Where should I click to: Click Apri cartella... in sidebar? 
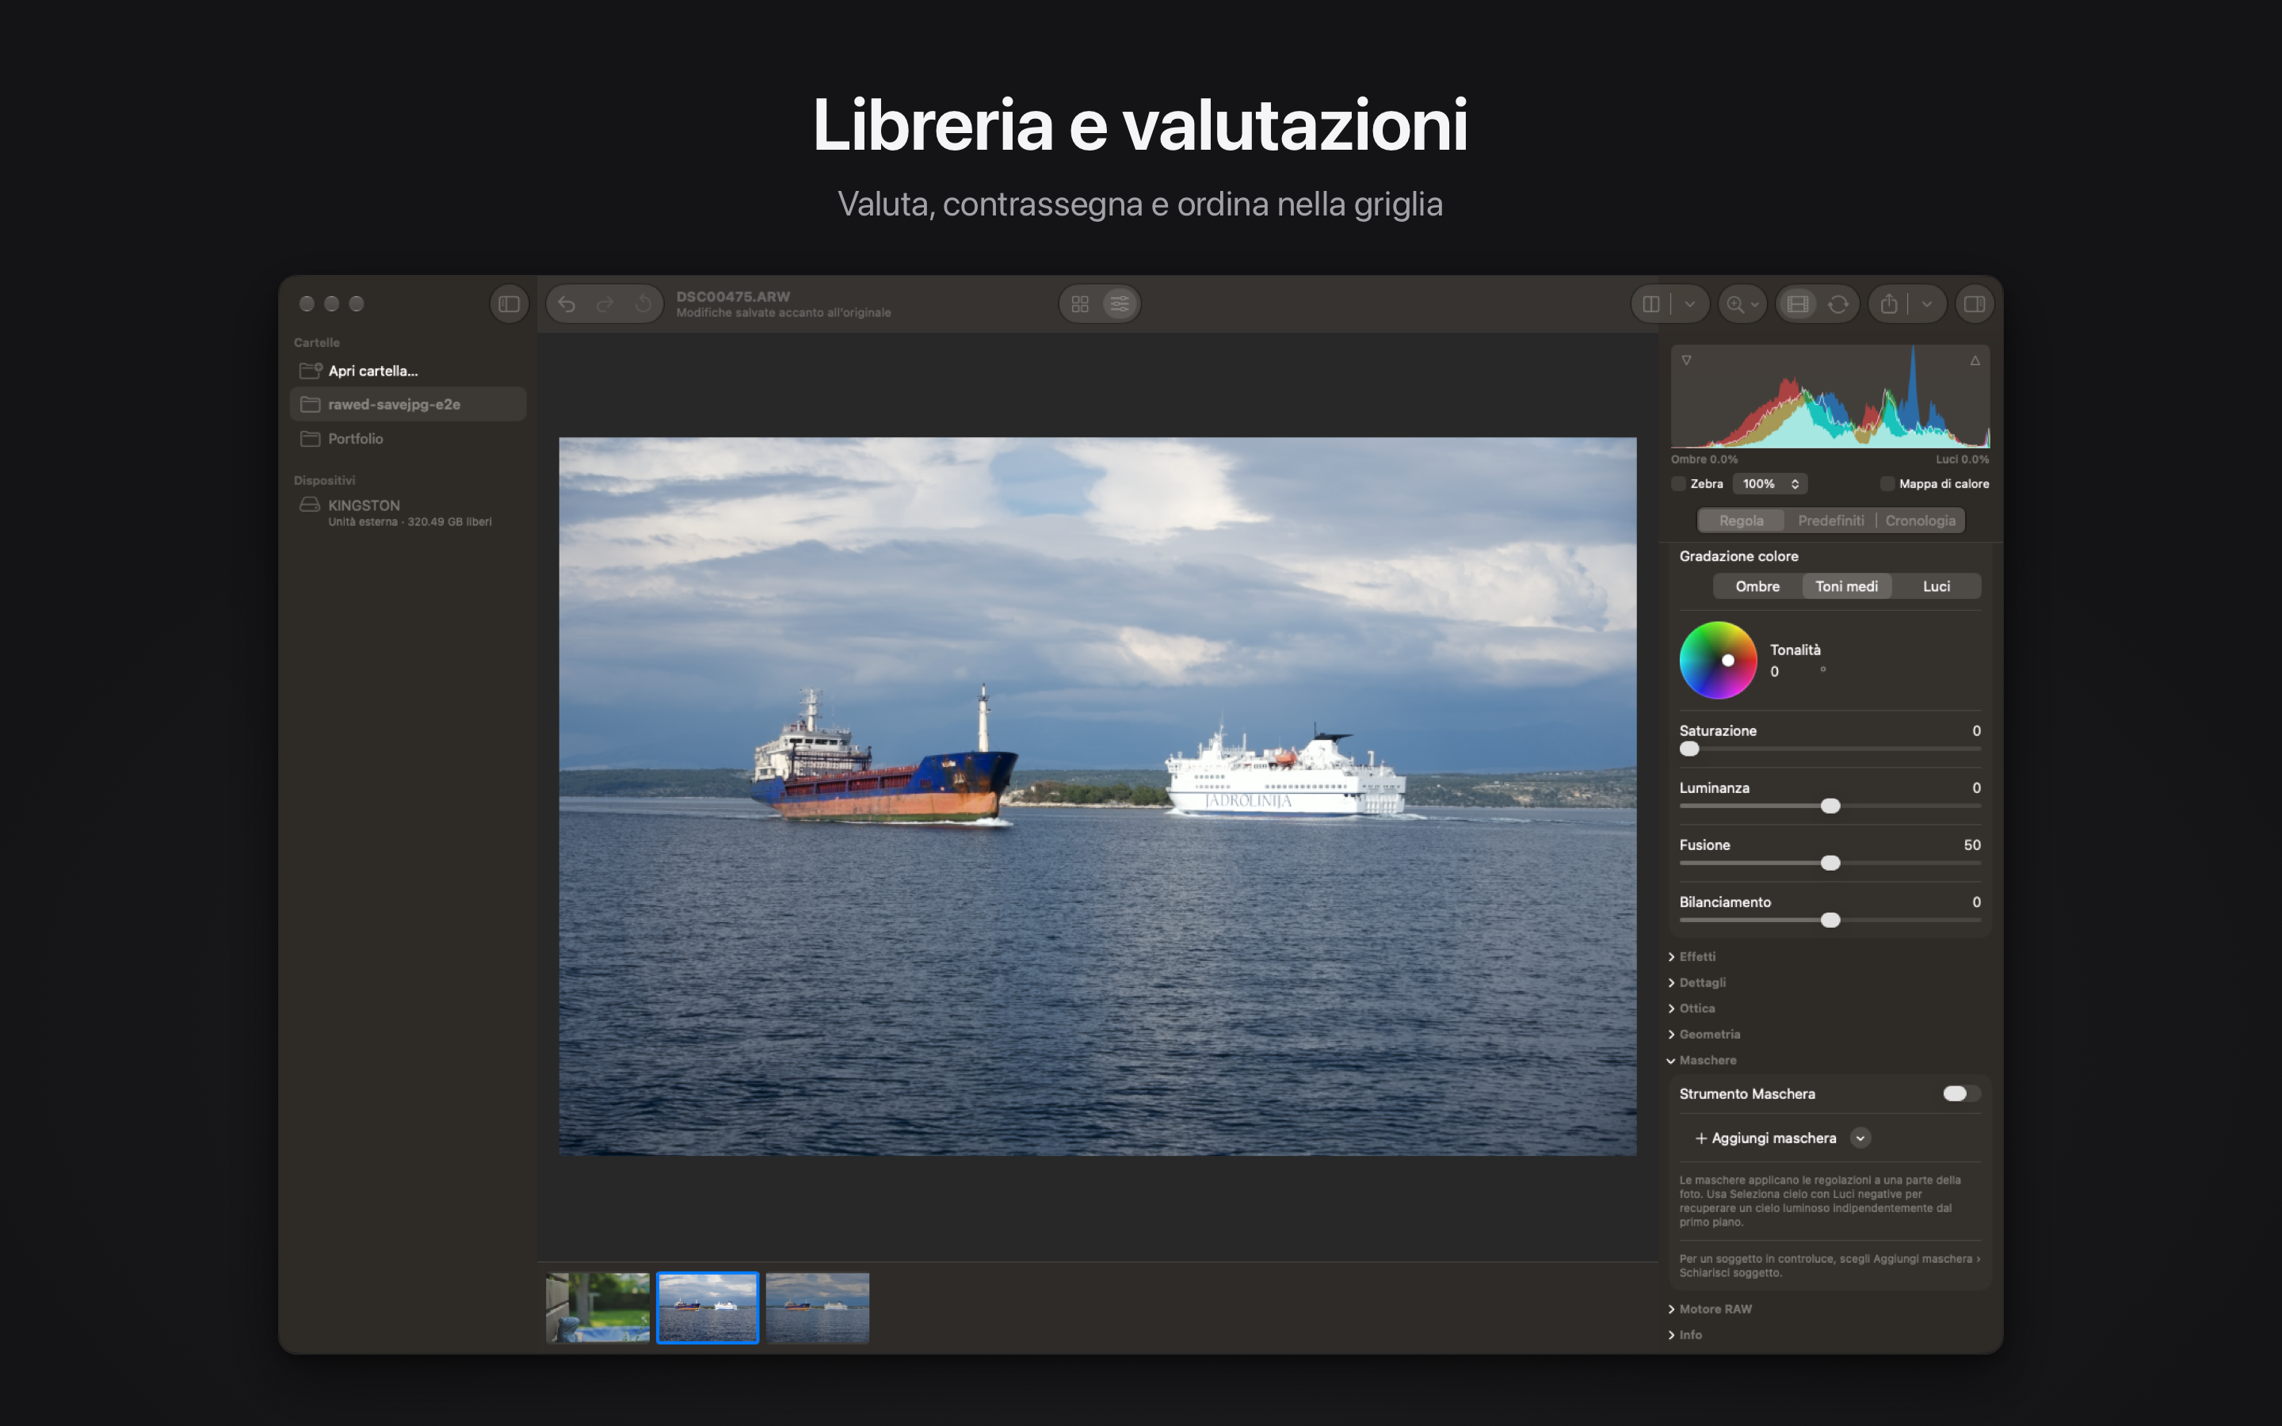point(407,371)
